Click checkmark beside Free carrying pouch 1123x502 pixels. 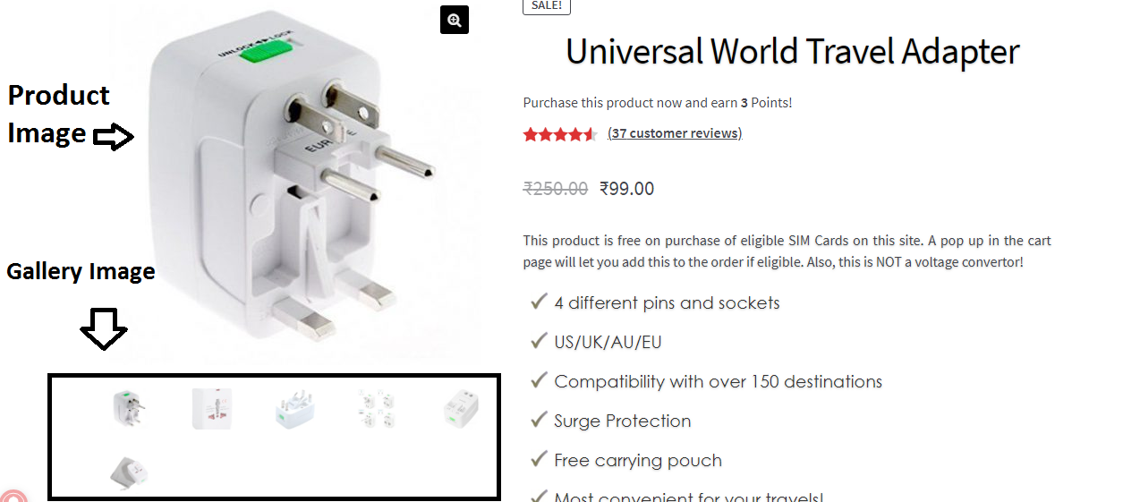pyautogui.click(x=539, y=459)
